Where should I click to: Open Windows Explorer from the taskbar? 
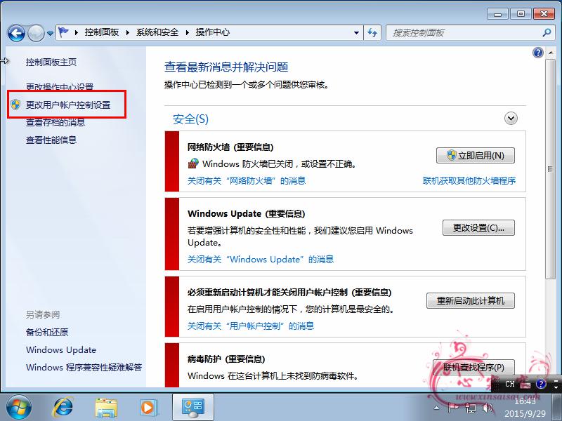106,406
